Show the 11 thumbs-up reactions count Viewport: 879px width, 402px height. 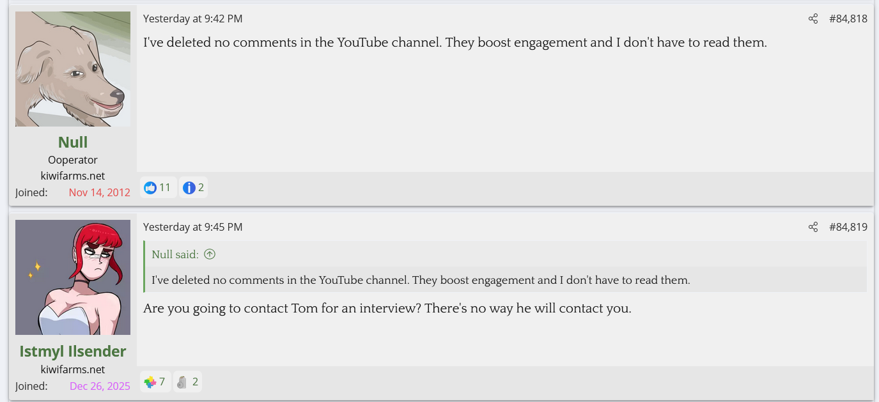coord(165,188)
